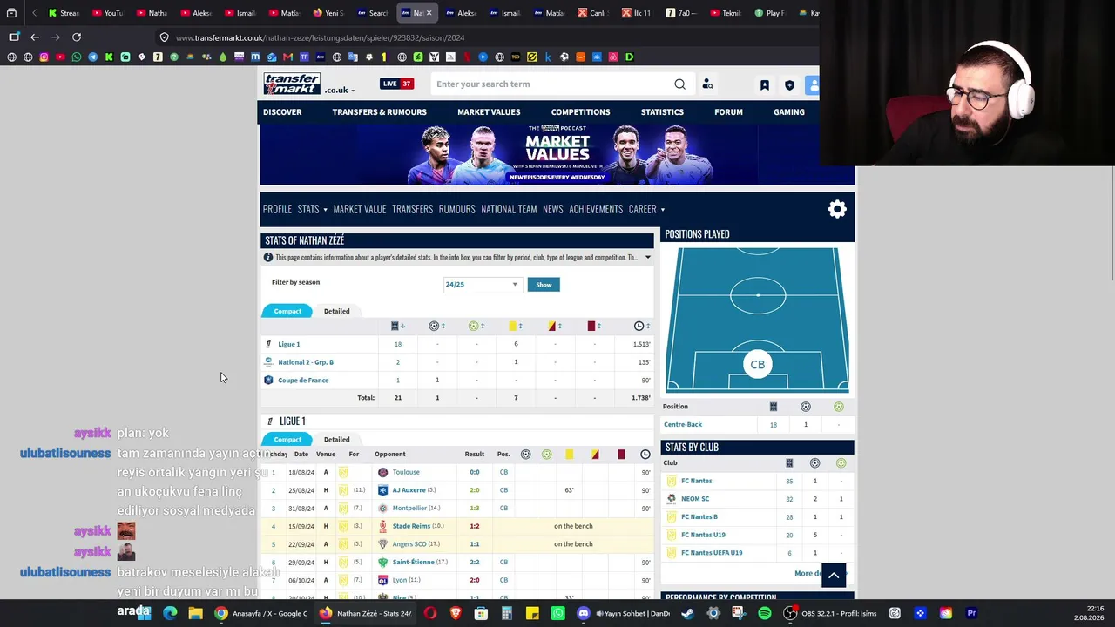This screenshot has height=627, width=1115.
Task: Switch to Detailed tab under Ligue 1 heading
Action: click(x=336, y=439)
